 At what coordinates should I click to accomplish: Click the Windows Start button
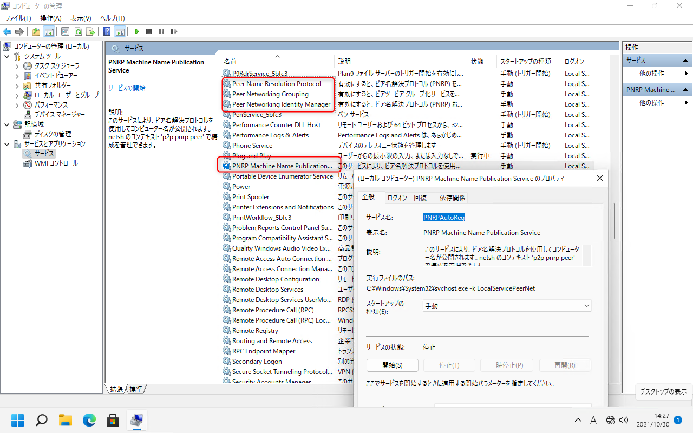18,419
